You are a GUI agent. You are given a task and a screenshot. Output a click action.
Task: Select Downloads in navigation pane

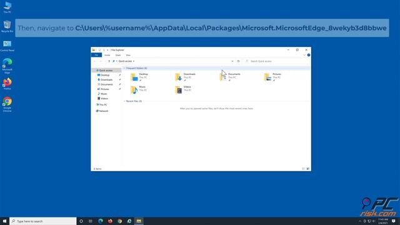106,79
